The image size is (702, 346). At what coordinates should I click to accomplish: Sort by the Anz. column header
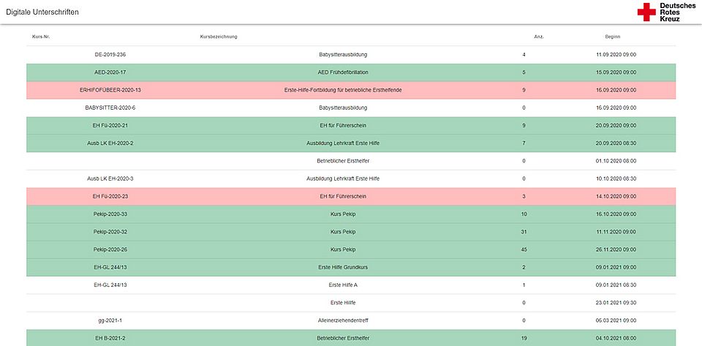pos(538,37)
